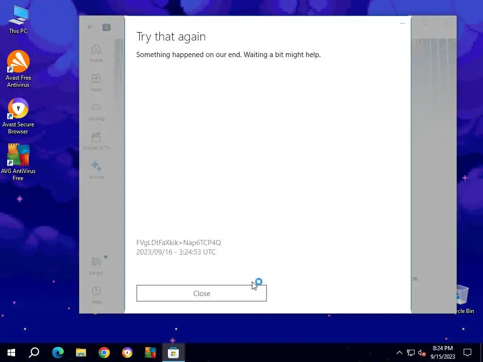Image resolution: width=483 pixels, height=362 pixels.
Task: Open clock showing 8:24 PM
Action: pos(442,353)
